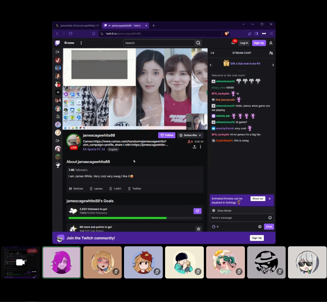
Task: Select pink-haired participant tile in call
Action: pyautogui.click(x=61, y=262)
